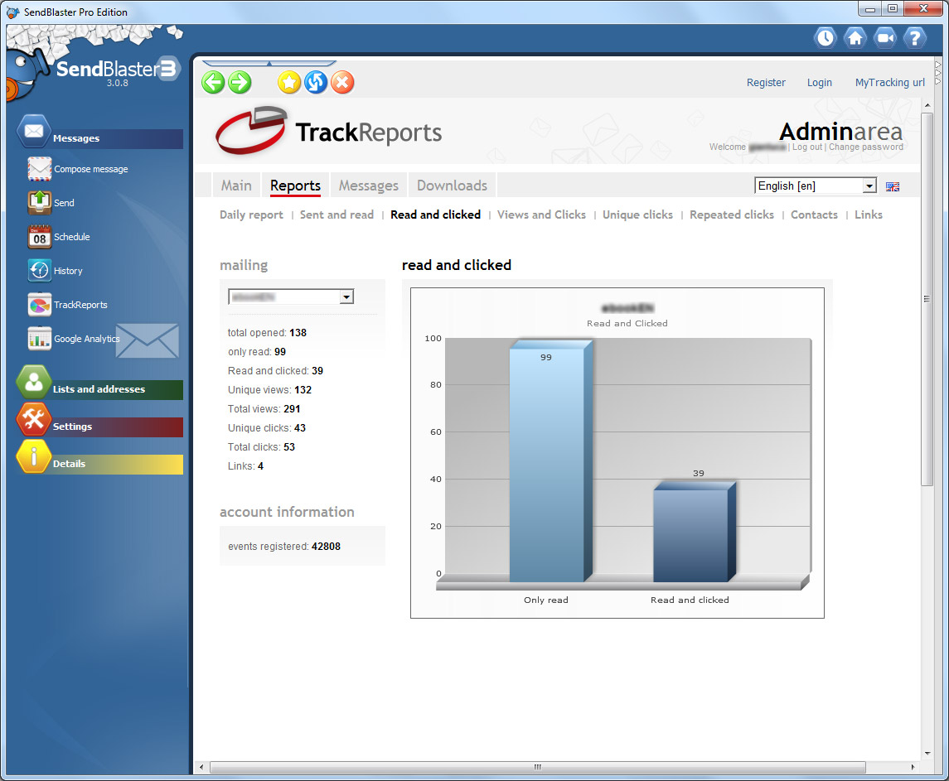
Task: Click the Read and clicked bar in chart
Action: tap(695, 532)
